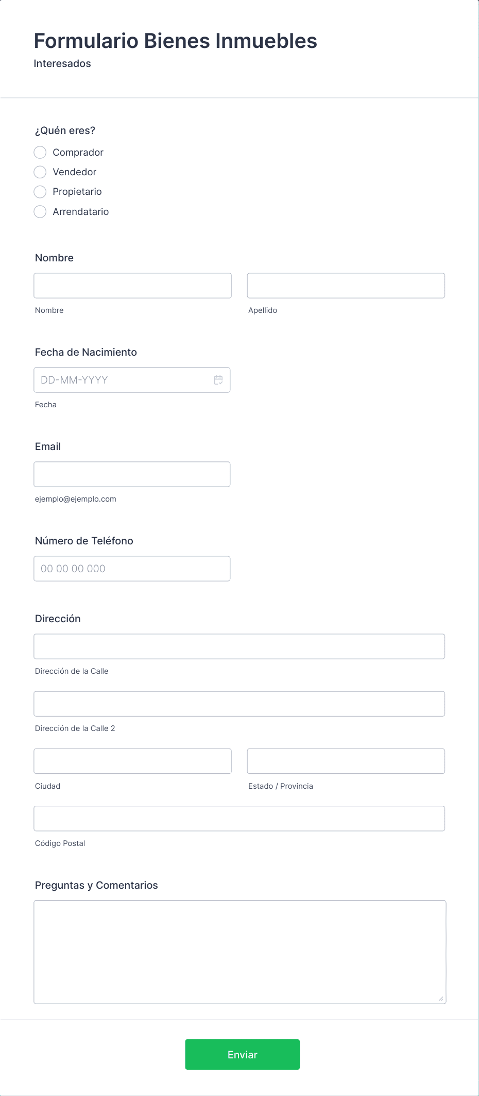The height and width of the screenshot is (1096, 479).
Task: Click the ¿Quén eres? question label
Action: (x=65, y=130)
